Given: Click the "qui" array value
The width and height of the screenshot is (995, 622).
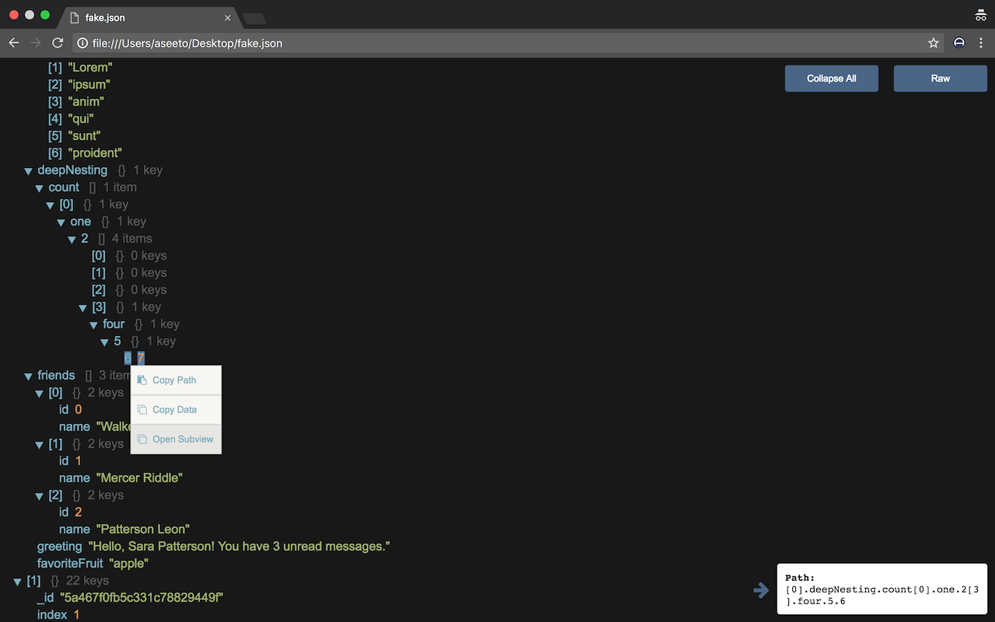Looking at the screenshot, I should pos(81,119).
